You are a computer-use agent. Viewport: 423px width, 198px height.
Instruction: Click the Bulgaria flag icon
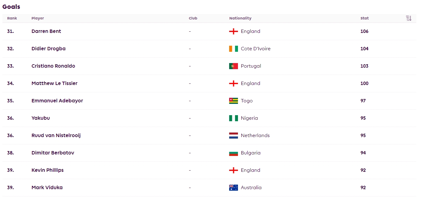point(233,153)
